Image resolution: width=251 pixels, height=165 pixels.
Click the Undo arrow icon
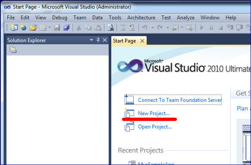coord(145,27)
